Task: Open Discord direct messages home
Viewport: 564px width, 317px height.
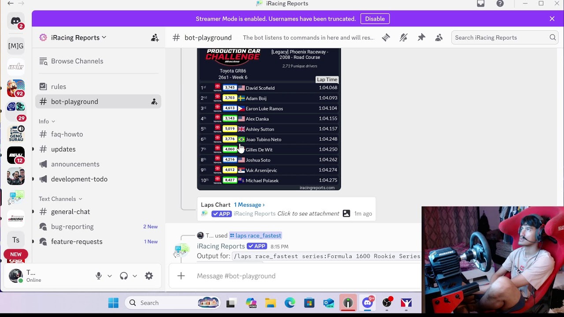Action: [x=16, y=21]
